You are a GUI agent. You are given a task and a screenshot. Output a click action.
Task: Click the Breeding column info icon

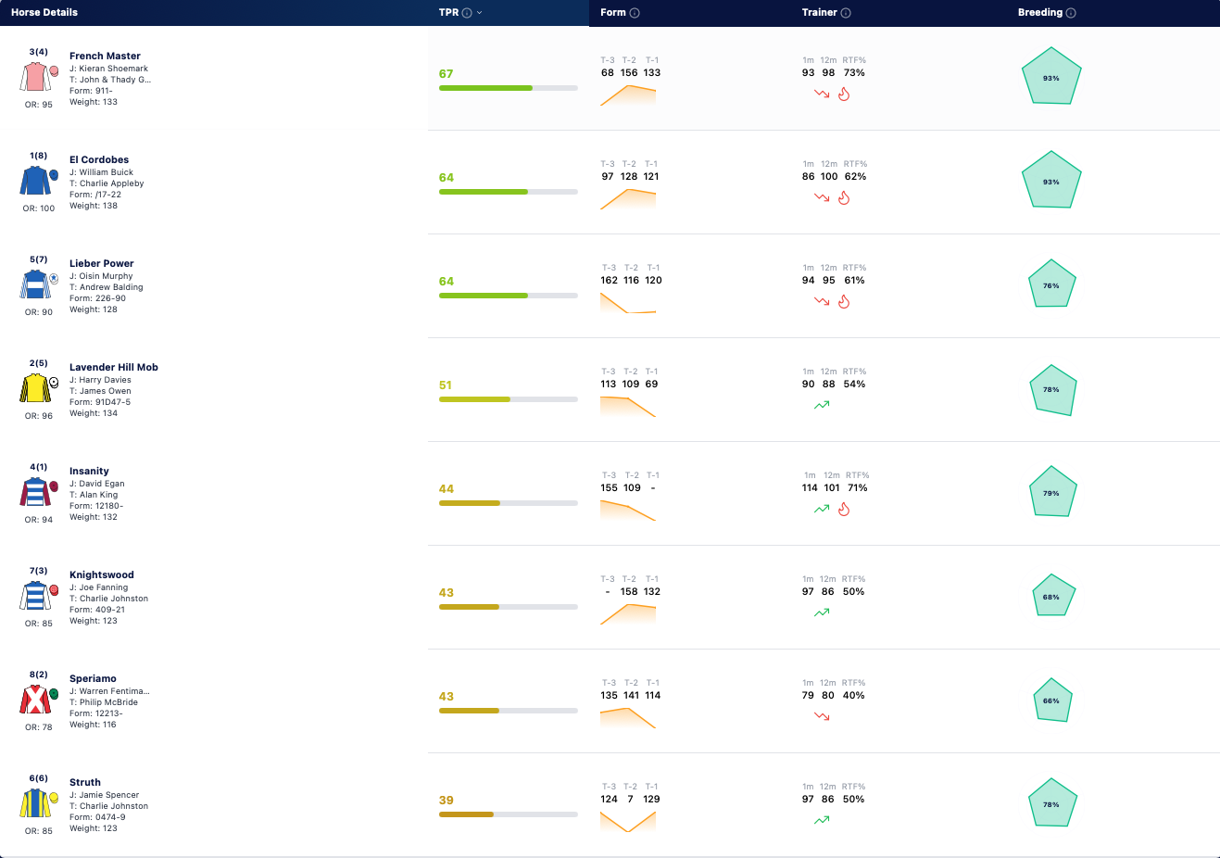[x=1071, y=13]
